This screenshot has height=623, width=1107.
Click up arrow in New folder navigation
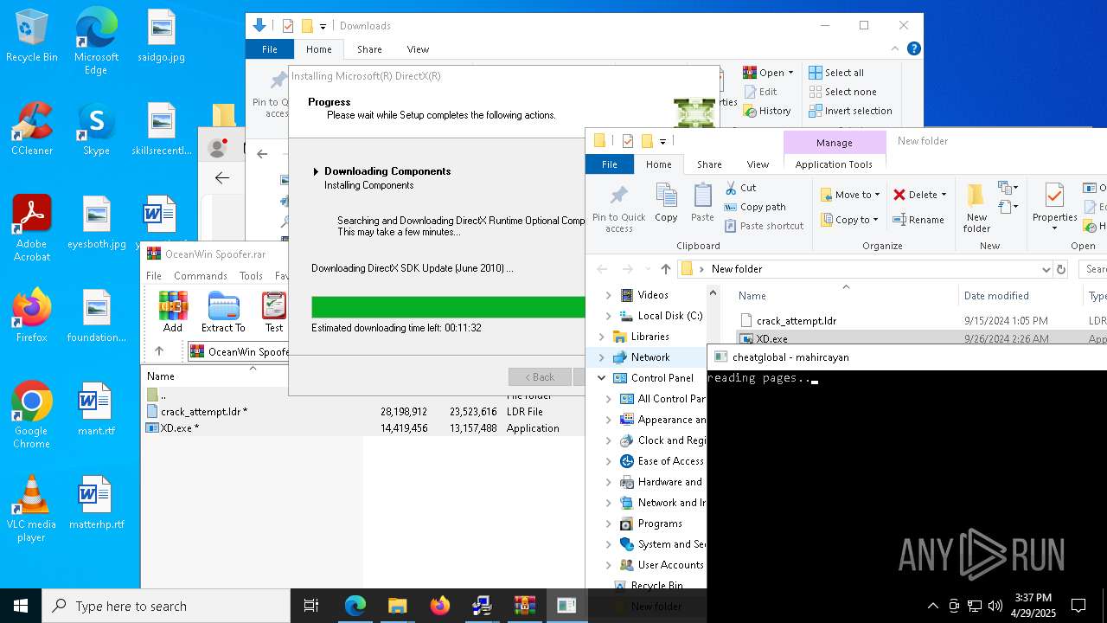click(x=666, y=269)
